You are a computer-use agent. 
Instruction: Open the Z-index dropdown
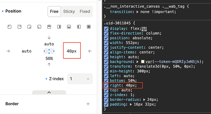pyautogui.click(x=80, y=79)
